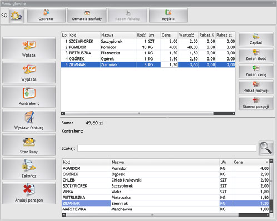
Task: Click the Zakończ lock icon
Action: [x=29, y=165]
